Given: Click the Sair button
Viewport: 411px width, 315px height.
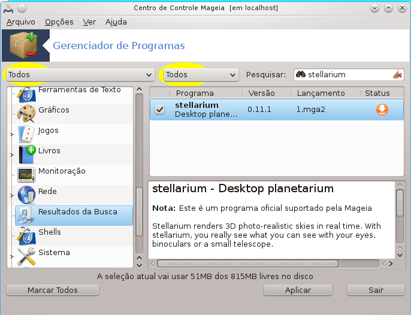Looking at the screenshot, I should coord(376,290).
